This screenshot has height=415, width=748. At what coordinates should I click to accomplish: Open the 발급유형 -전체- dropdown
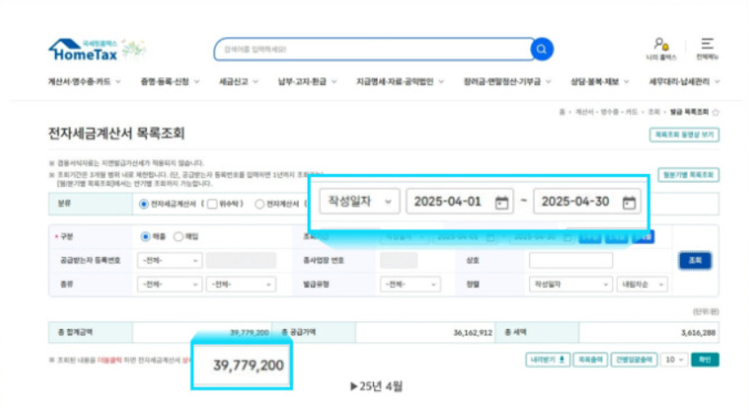click(410, 284)
